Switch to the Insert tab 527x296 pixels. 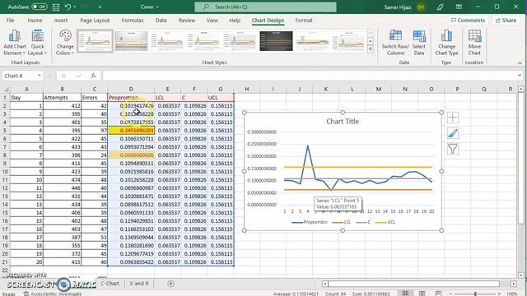coord(61,20)
